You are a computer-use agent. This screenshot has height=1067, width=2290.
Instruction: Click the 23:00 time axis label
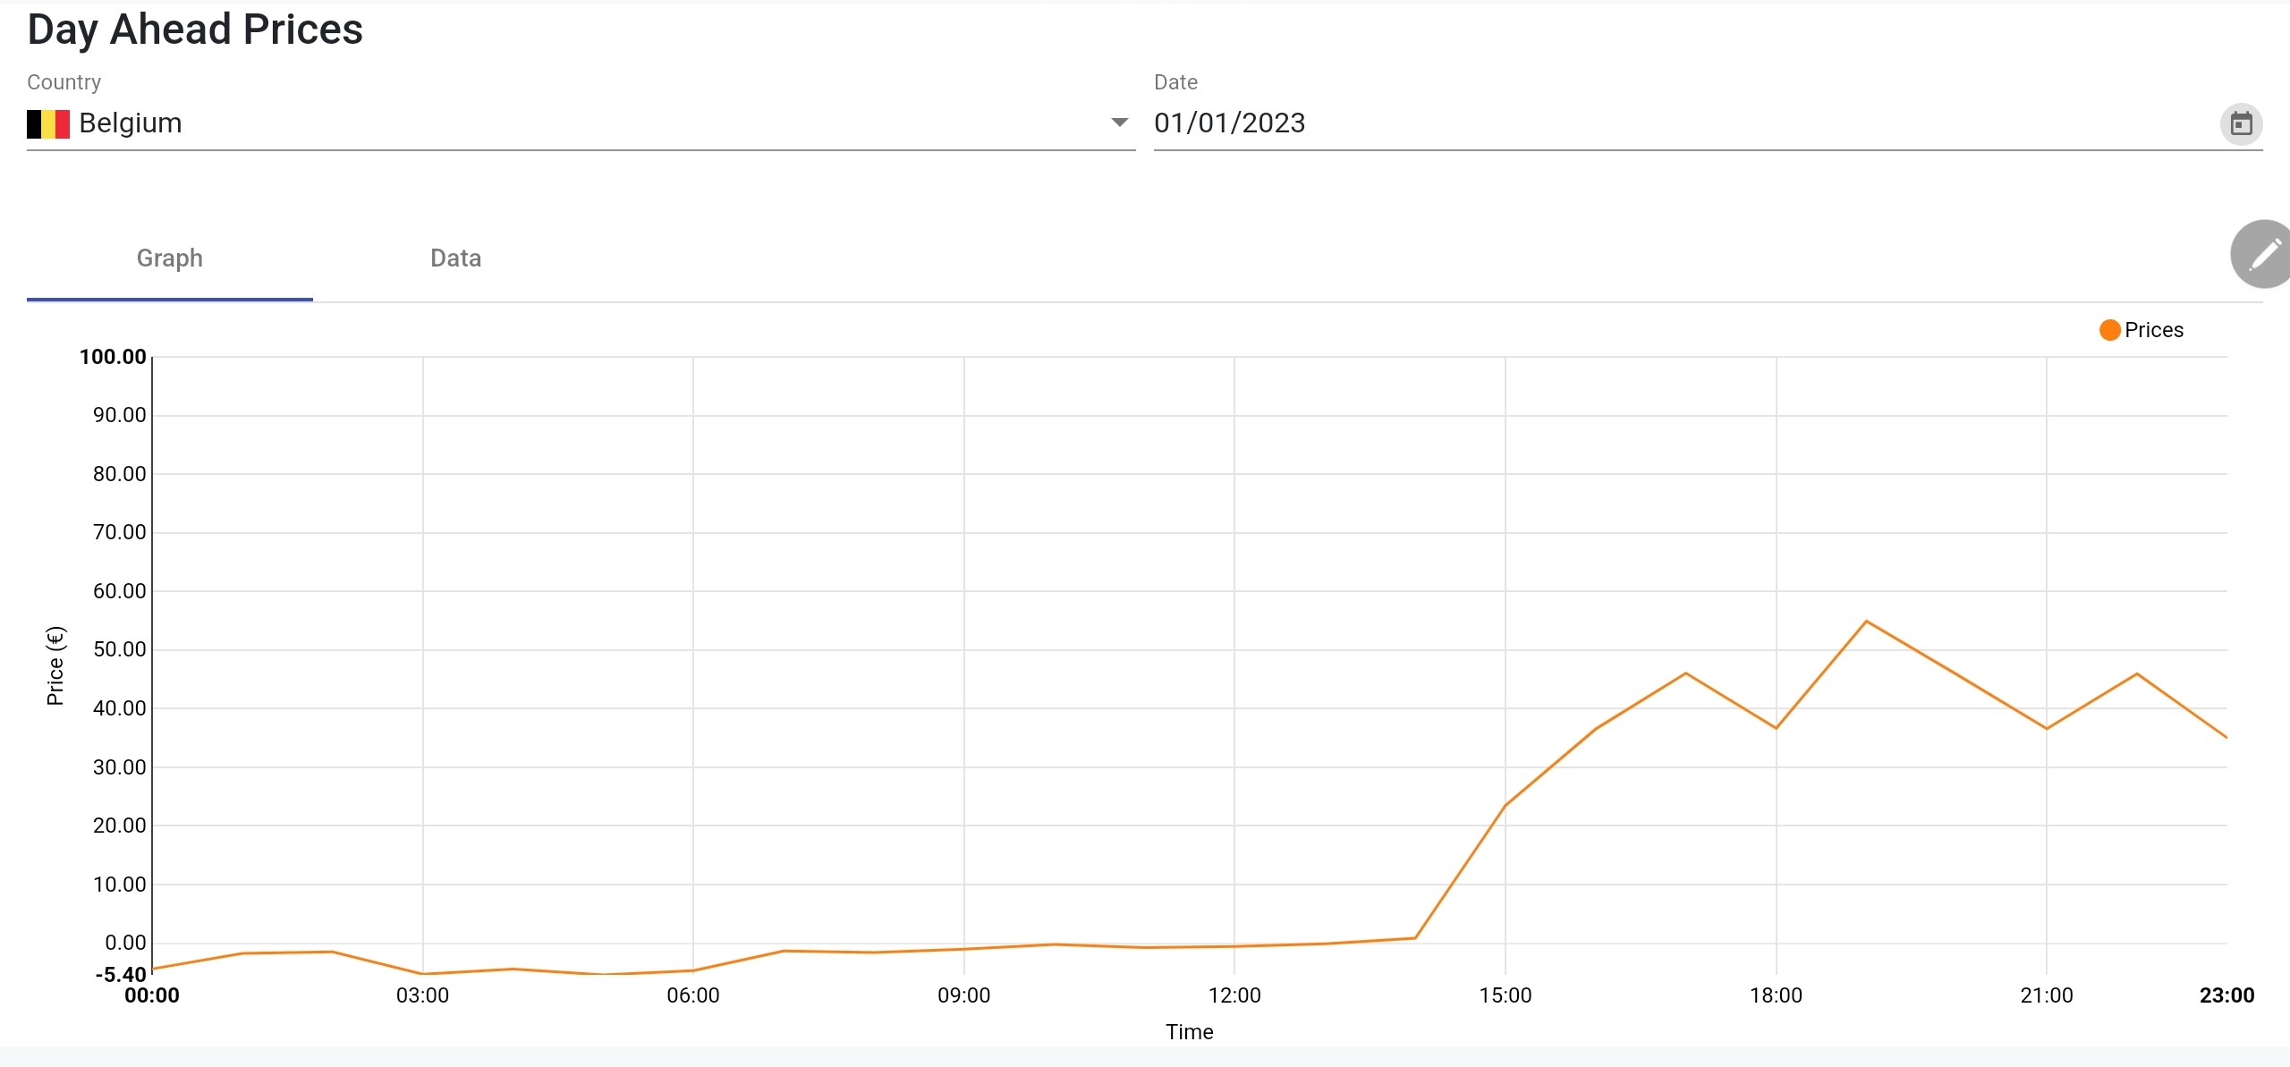2226,995
